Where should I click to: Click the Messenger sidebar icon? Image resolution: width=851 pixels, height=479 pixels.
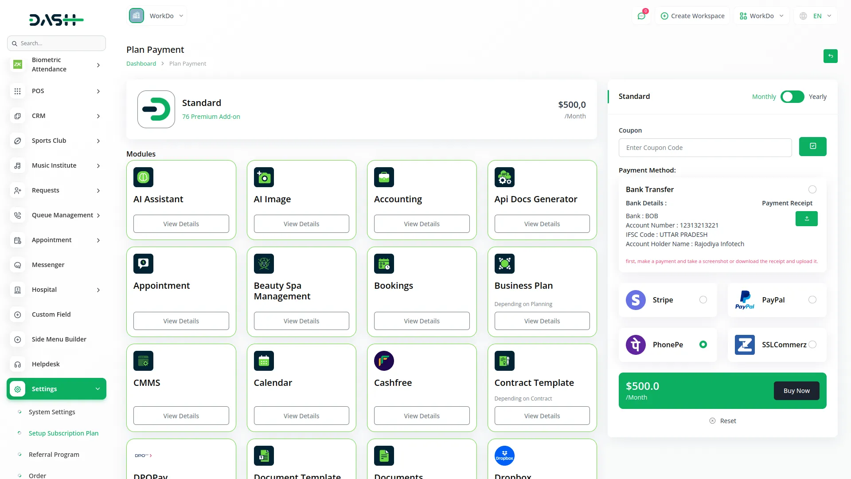click(17, 265)
